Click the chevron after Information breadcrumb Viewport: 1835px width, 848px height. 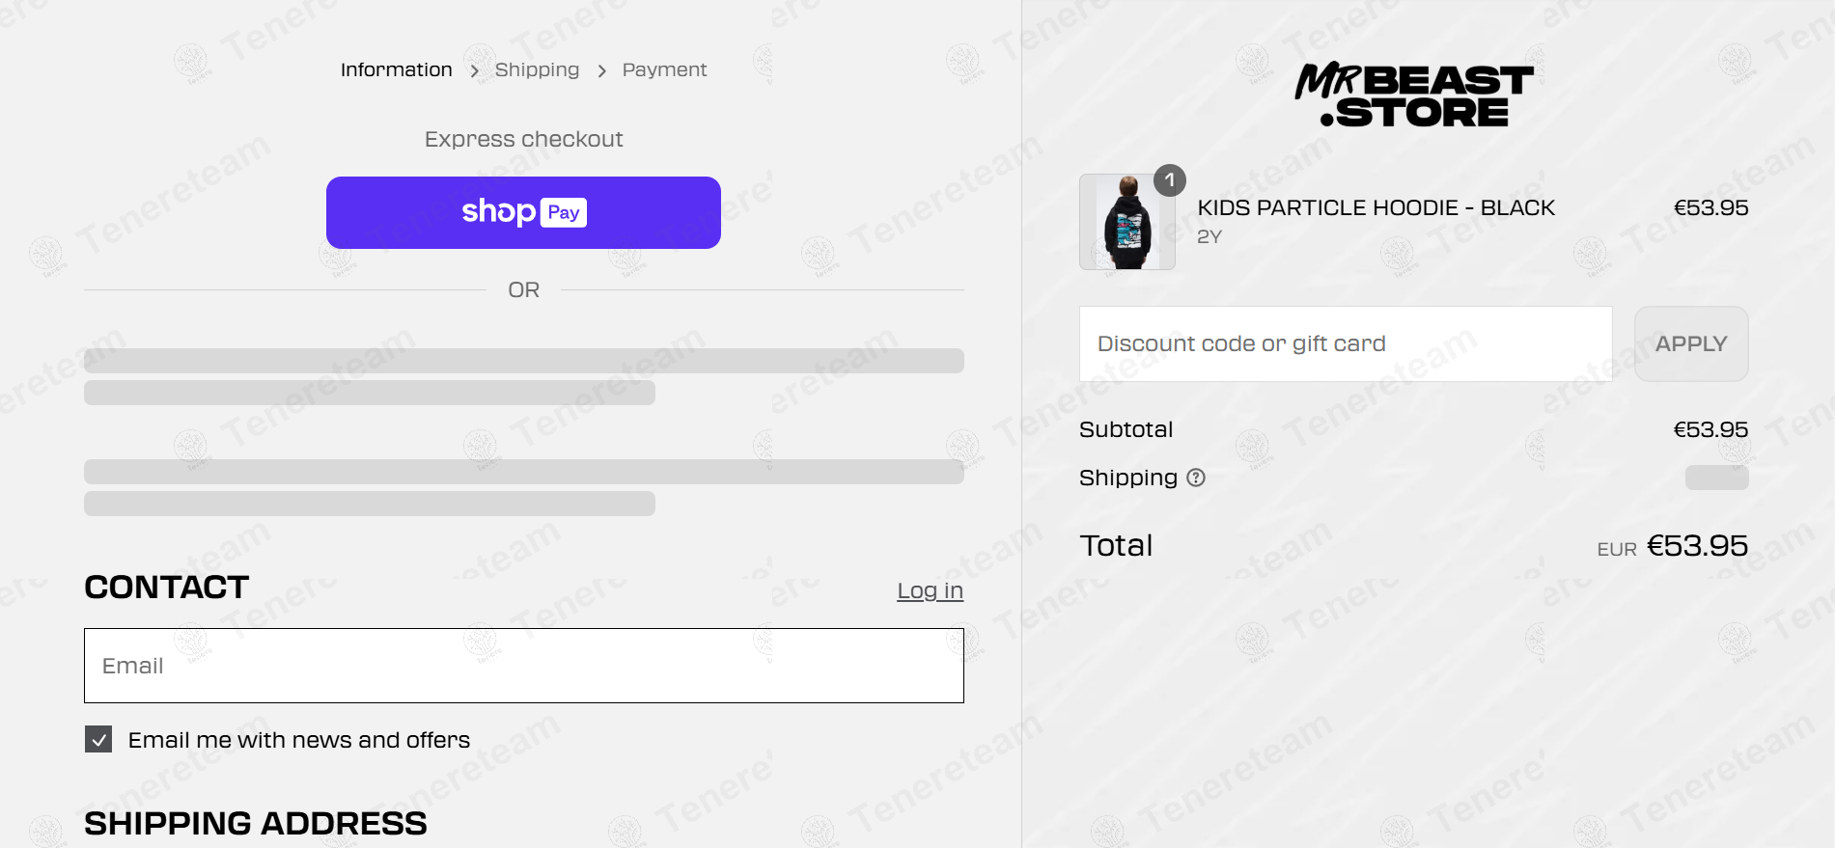tap(474, 71)
